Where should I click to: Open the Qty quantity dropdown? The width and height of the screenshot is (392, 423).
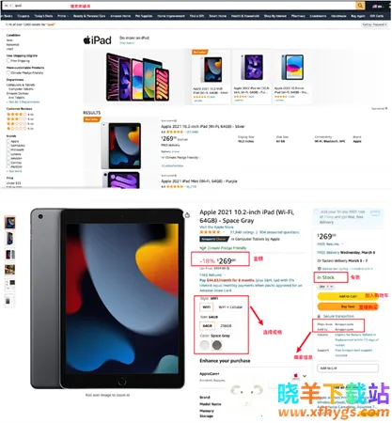326,287
